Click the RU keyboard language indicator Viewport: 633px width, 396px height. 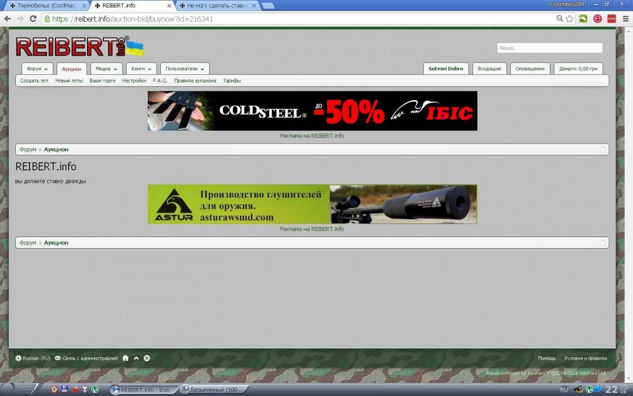[x=564, y=390]
